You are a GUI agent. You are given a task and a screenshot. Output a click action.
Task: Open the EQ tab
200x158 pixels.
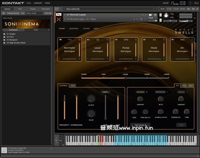[184, 85]
